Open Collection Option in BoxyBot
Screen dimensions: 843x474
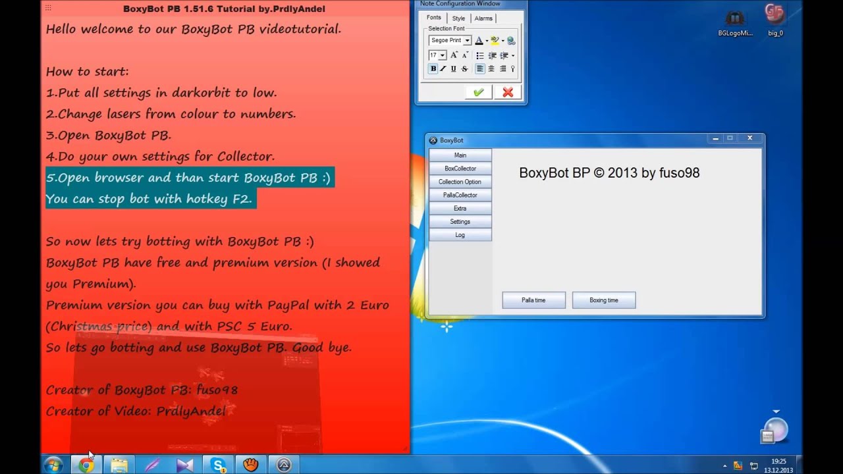click(460, 182)
